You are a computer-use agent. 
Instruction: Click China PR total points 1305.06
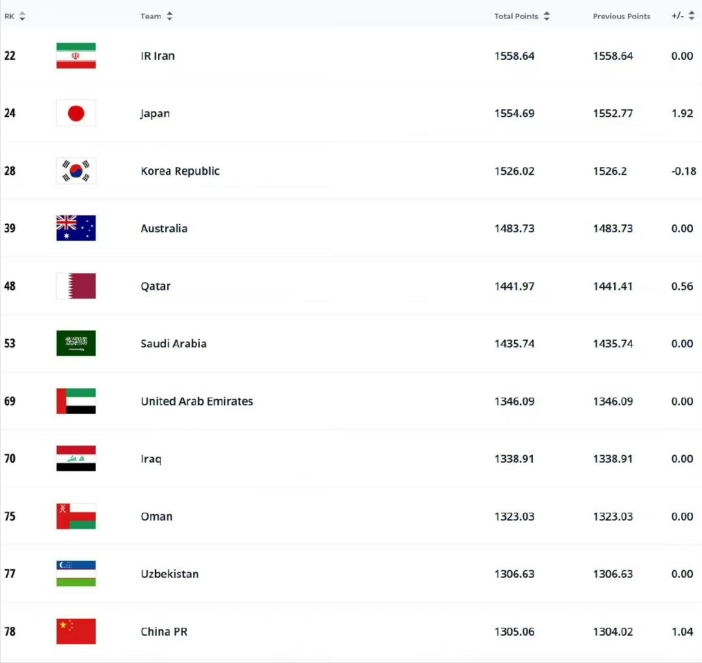tap(514, 632)
